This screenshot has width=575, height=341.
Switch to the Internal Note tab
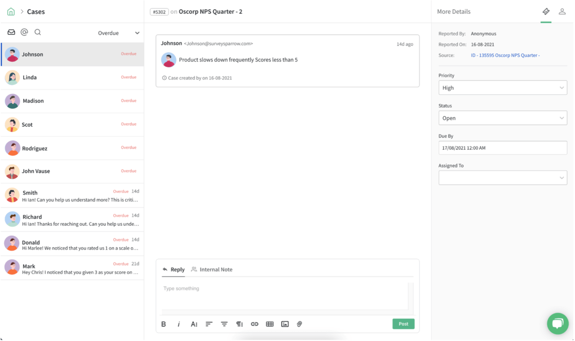(x=212, y=269)
